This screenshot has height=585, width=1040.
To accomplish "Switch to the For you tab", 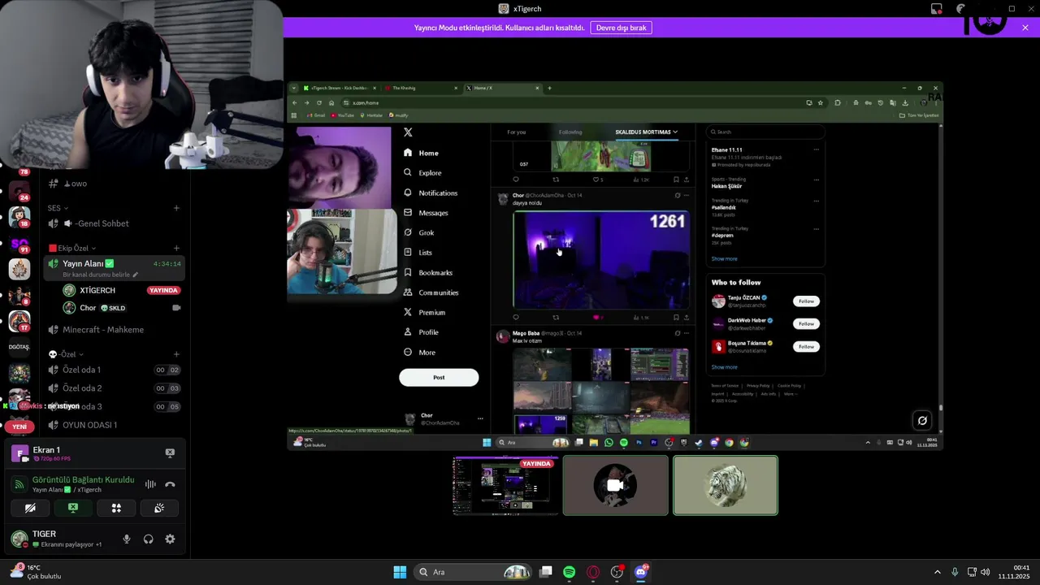I will [x=516, y=132].
